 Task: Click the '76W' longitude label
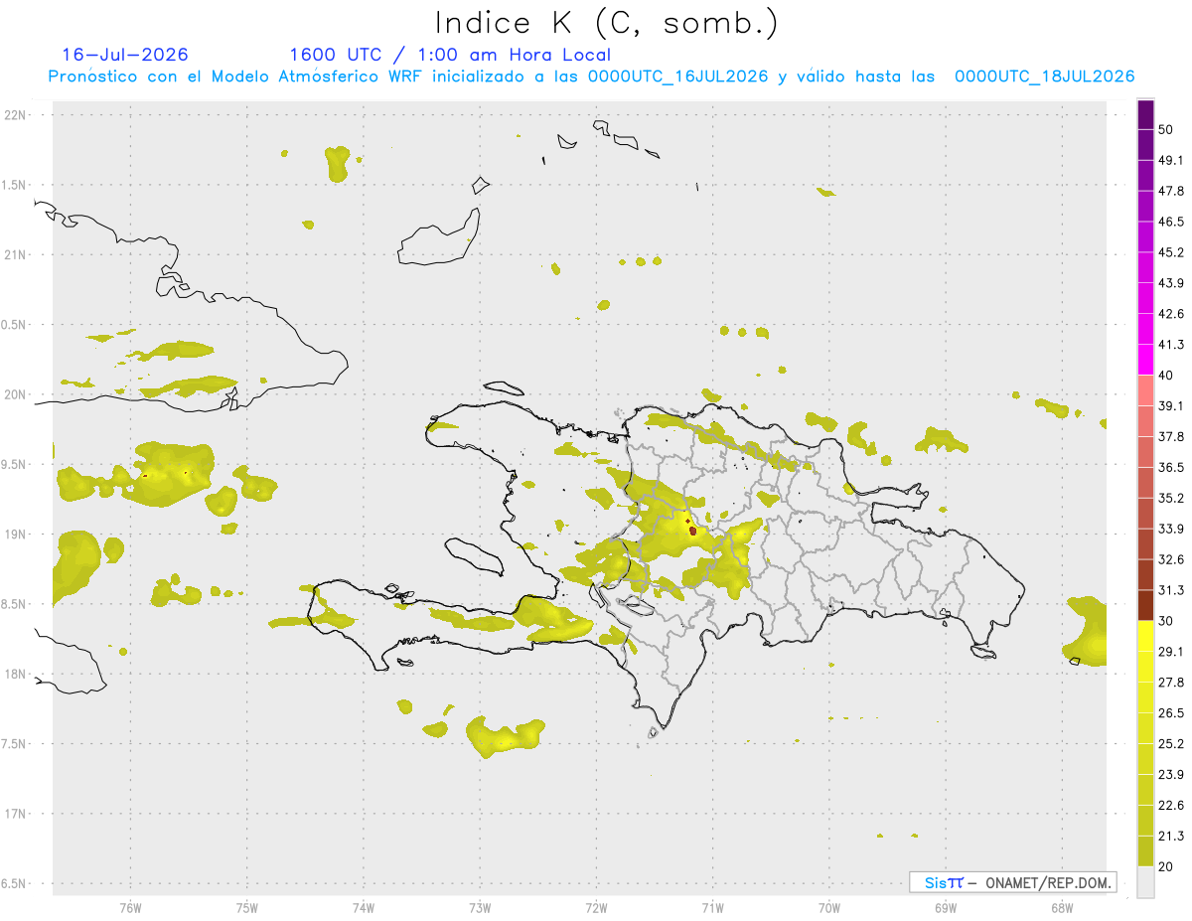tap(130, 907)
